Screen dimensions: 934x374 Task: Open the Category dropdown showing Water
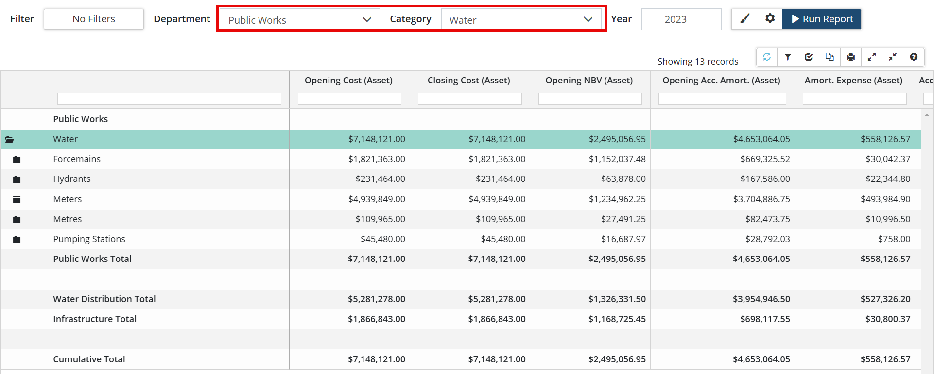pyautogui.click(x=521, y=20)
